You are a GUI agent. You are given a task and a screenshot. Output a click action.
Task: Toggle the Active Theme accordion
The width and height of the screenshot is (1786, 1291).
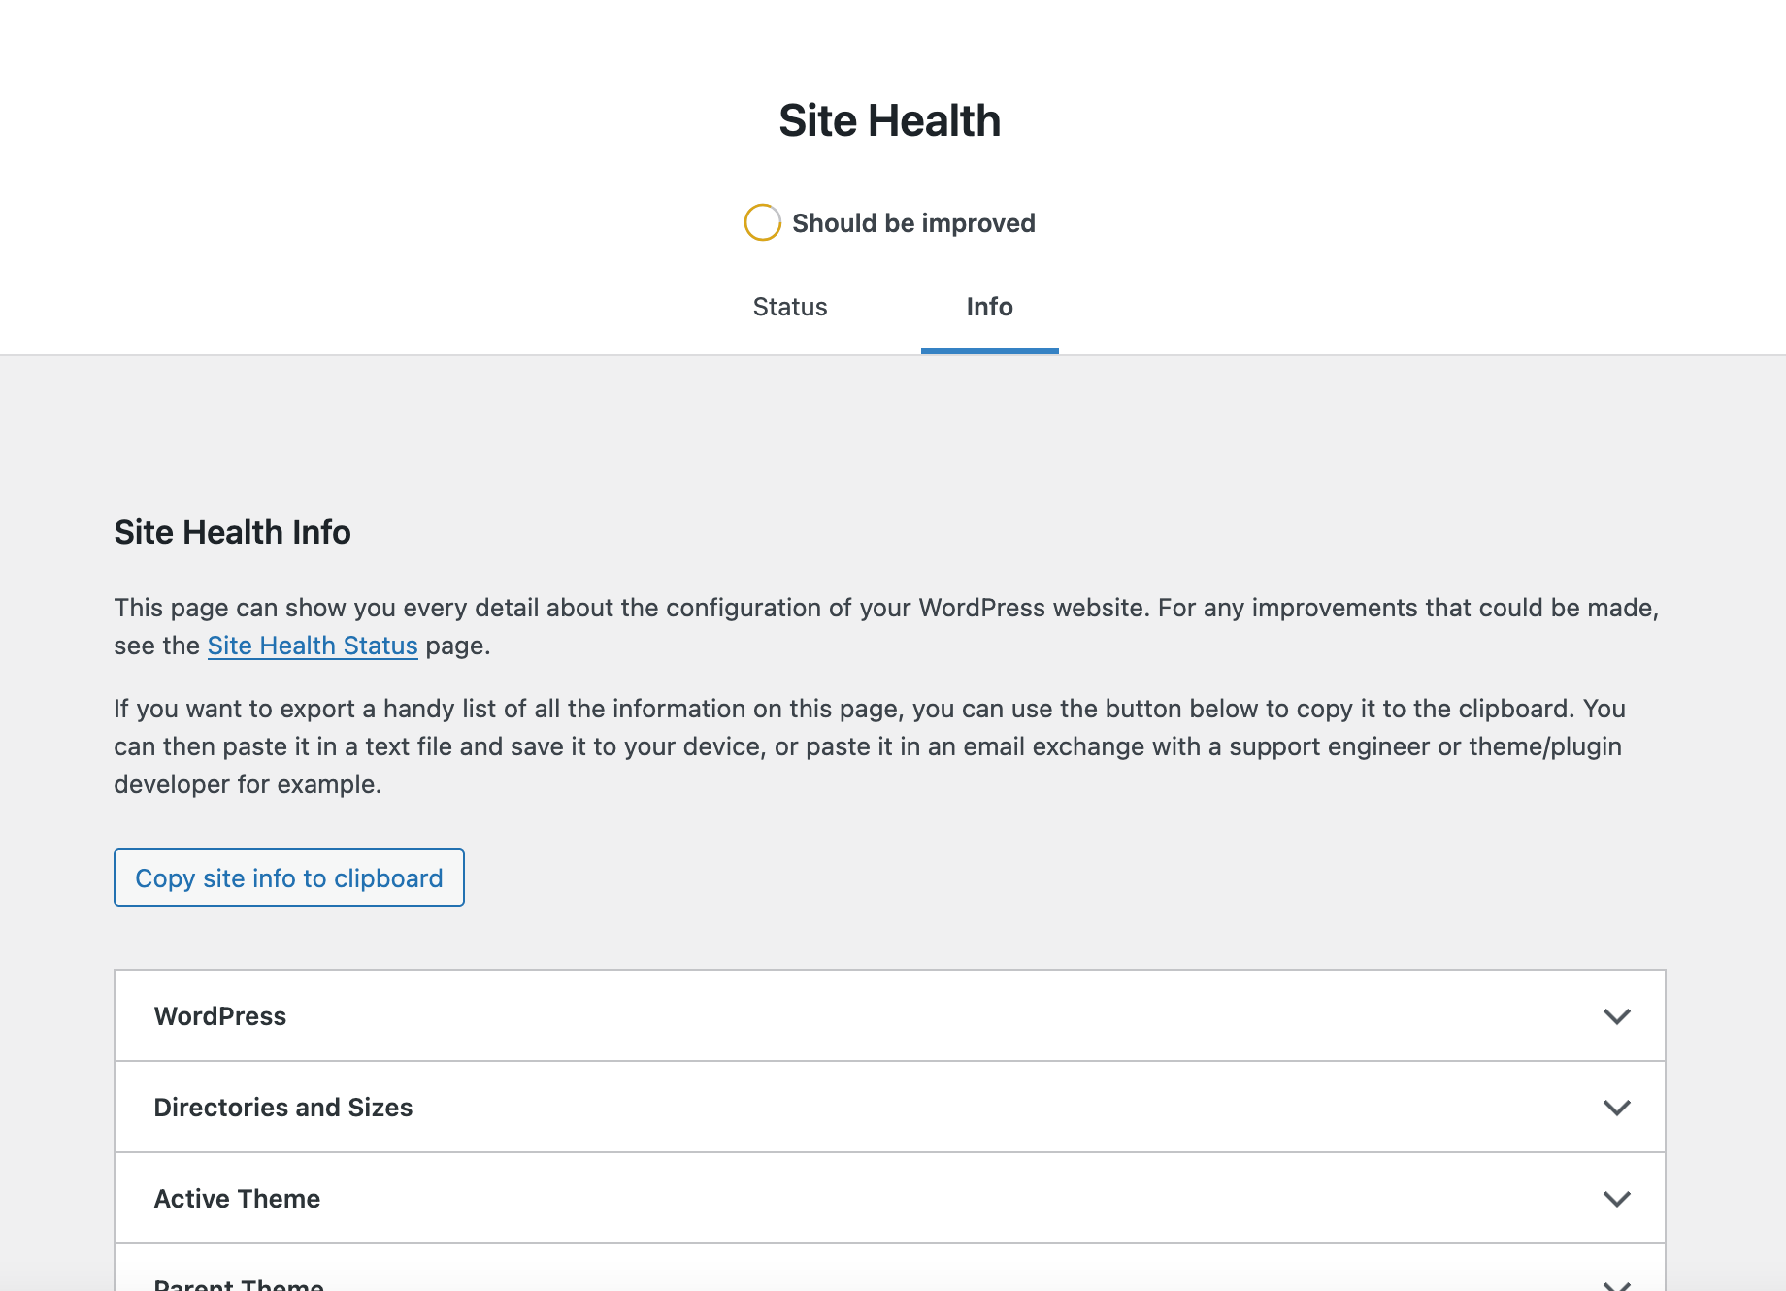tap(874, 1198)
